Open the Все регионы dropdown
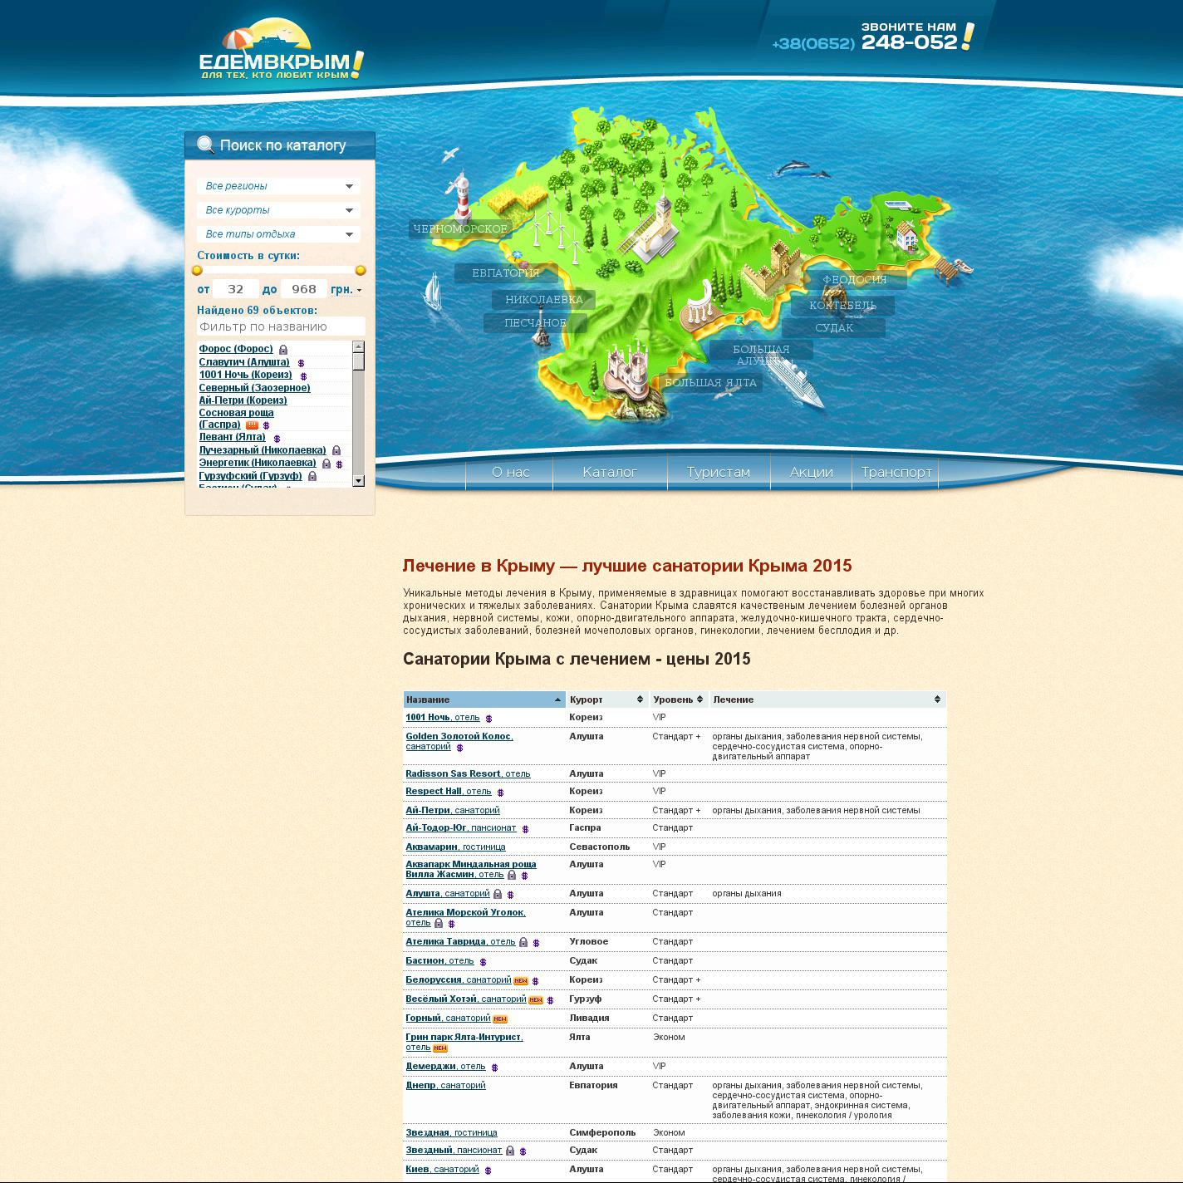This screenshot has width=1183, height=1183. (278, 186)
